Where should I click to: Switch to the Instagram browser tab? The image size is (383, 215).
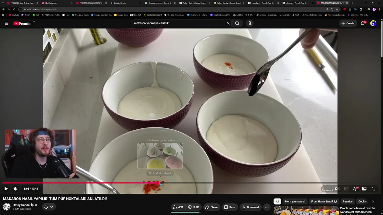[56, 3]
